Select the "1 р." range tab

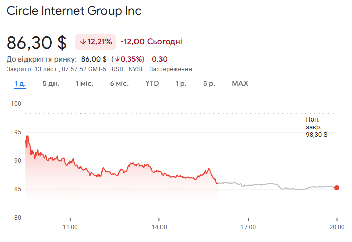pos(181,83)
